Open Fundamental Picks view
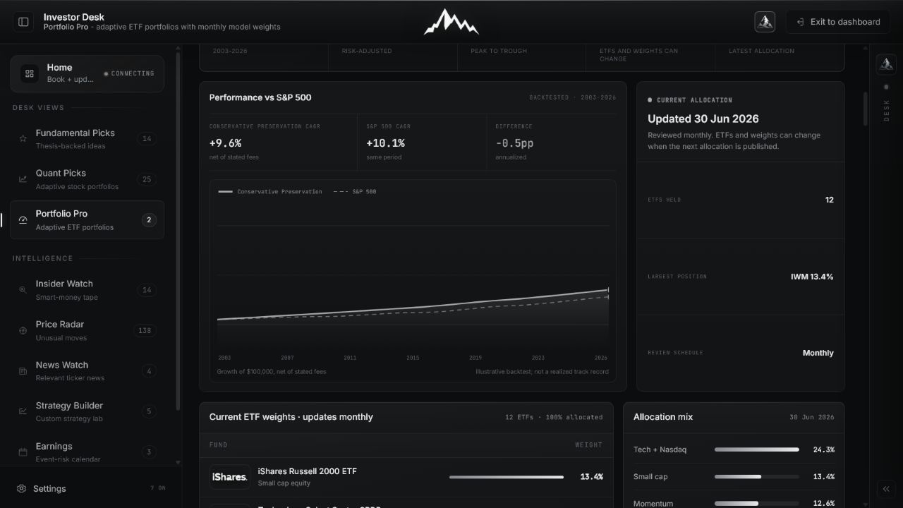 pyautogui.click(x=87, y=139)
